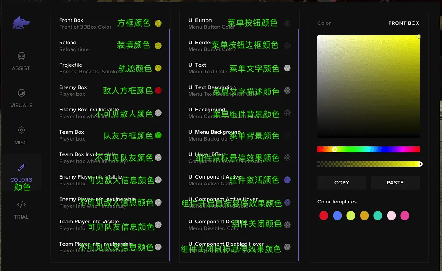Choose the hot pink color template
Image resolution: width=442 pixels, height=271 pixels.
tap(405, 216)
